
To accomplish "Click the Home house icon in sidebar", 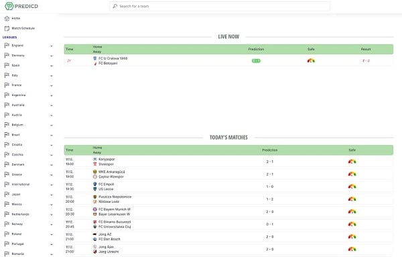I will (x=7, y=19).
